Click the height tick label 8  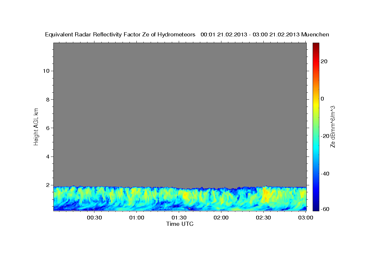48,99
